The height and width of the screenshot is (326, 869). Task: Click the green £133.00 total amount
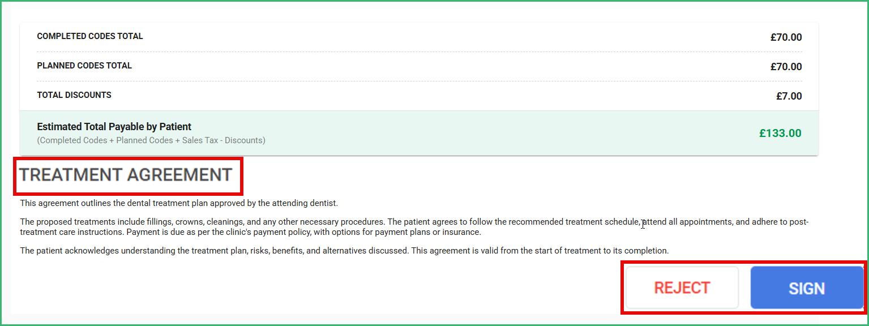pyautogui.click(x=780, y=133)
